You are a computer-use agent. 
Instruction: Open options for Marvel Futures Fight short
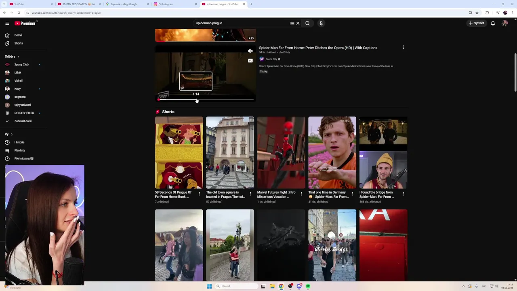coord(301,194)
